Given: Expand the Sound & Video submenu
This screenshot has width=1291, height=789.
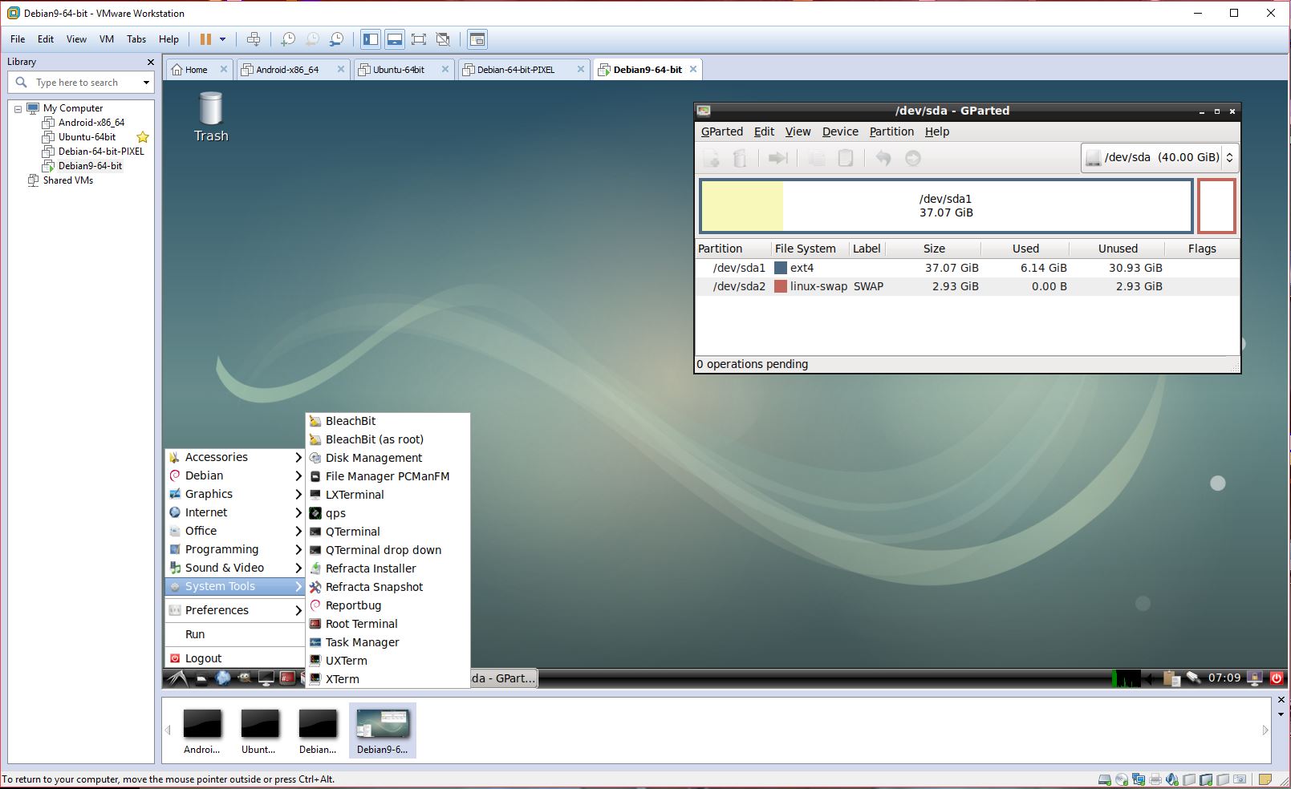Looking at the screenshot, I should pyautogui.click(x=235, y=568).
